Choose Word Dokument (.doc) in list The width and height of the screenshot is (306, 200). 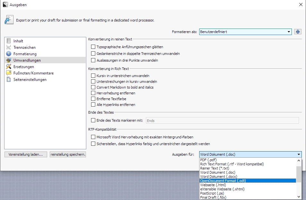pos(248,172)
